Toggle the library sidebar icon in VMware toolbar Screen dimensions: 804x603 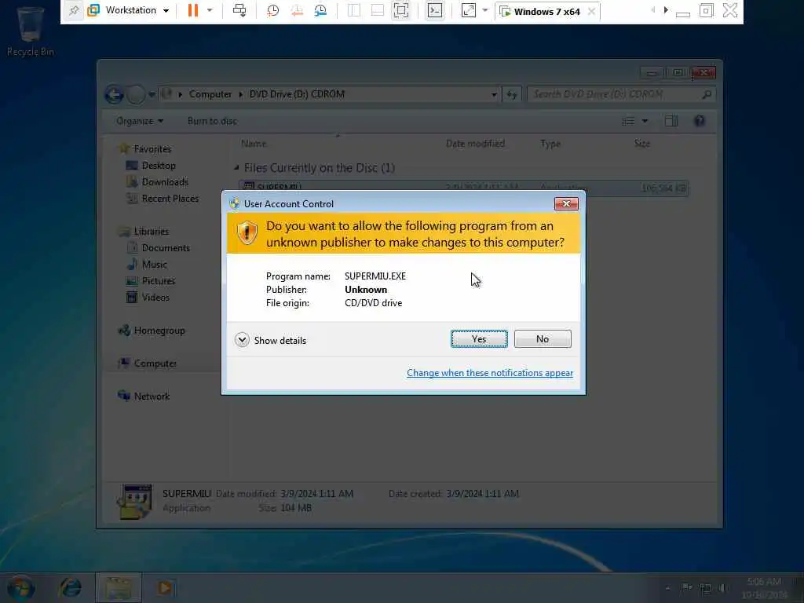pyautogui.click(x=354, y=11)
